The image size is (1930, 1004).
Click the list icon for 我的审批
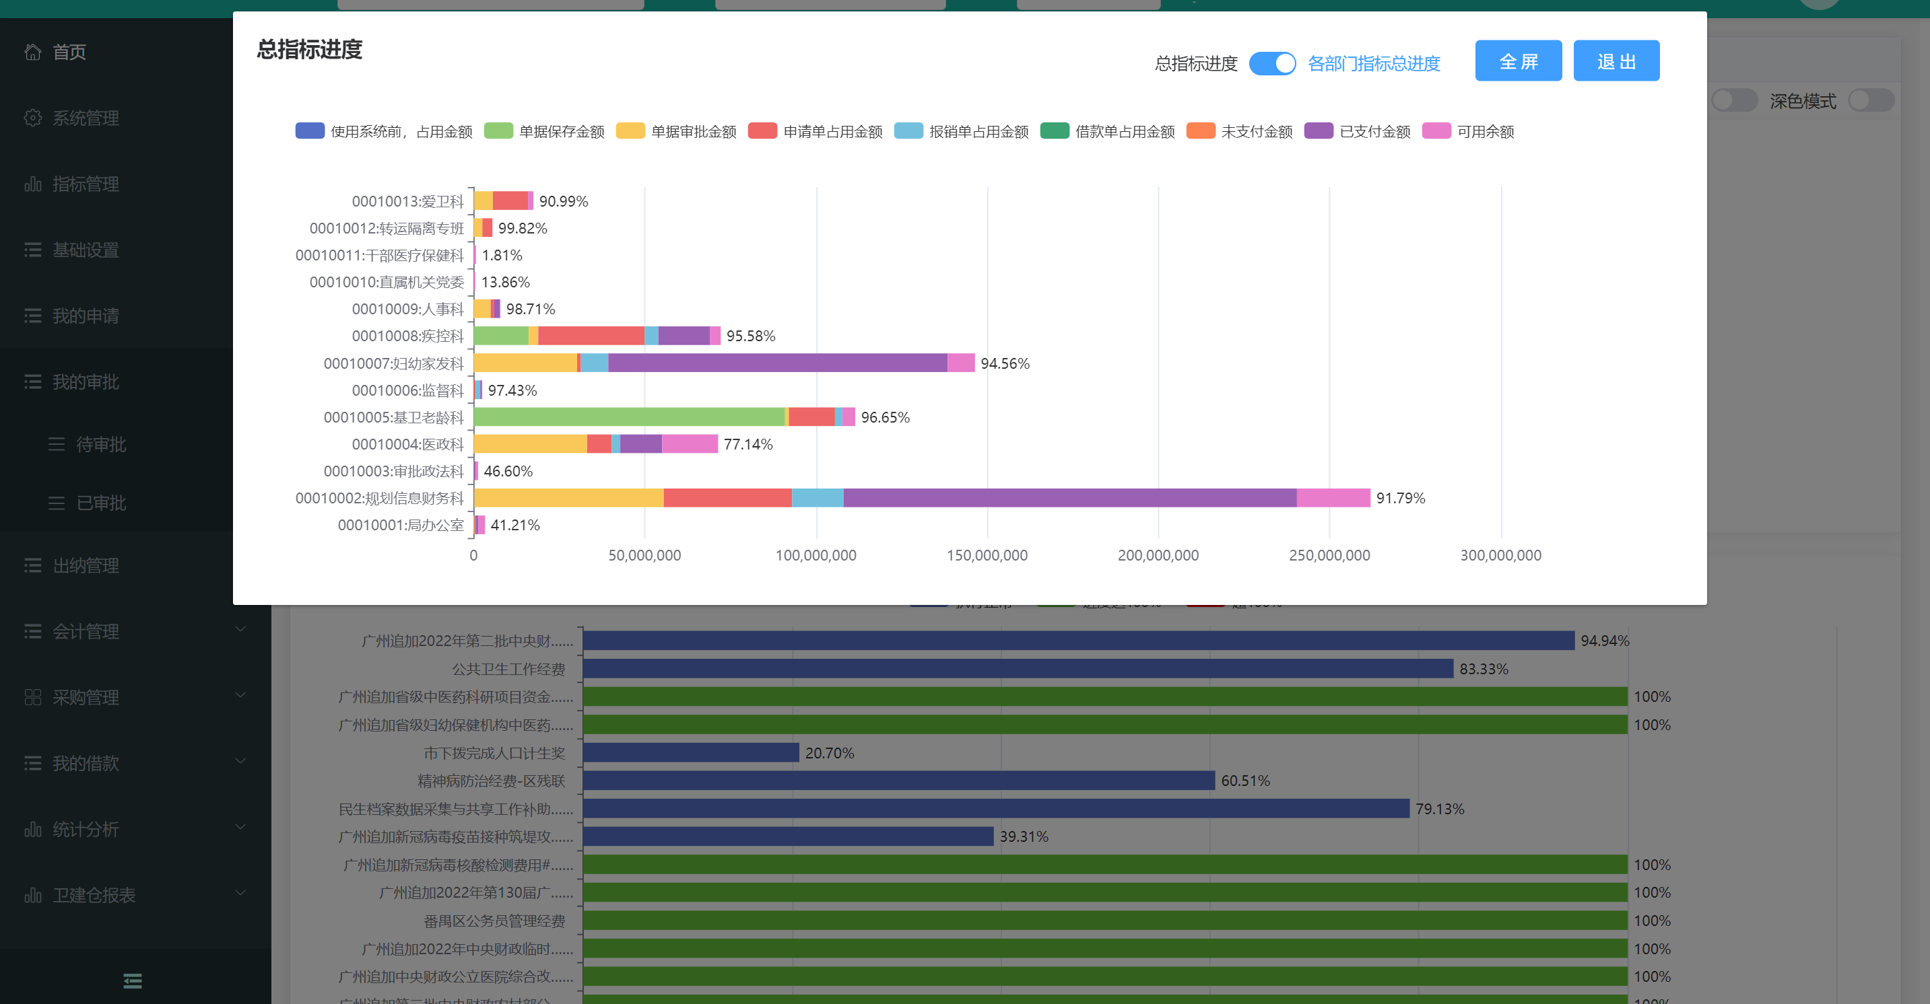pos(32,381)
